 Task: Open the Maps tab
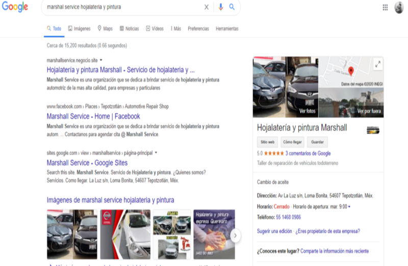105,29
